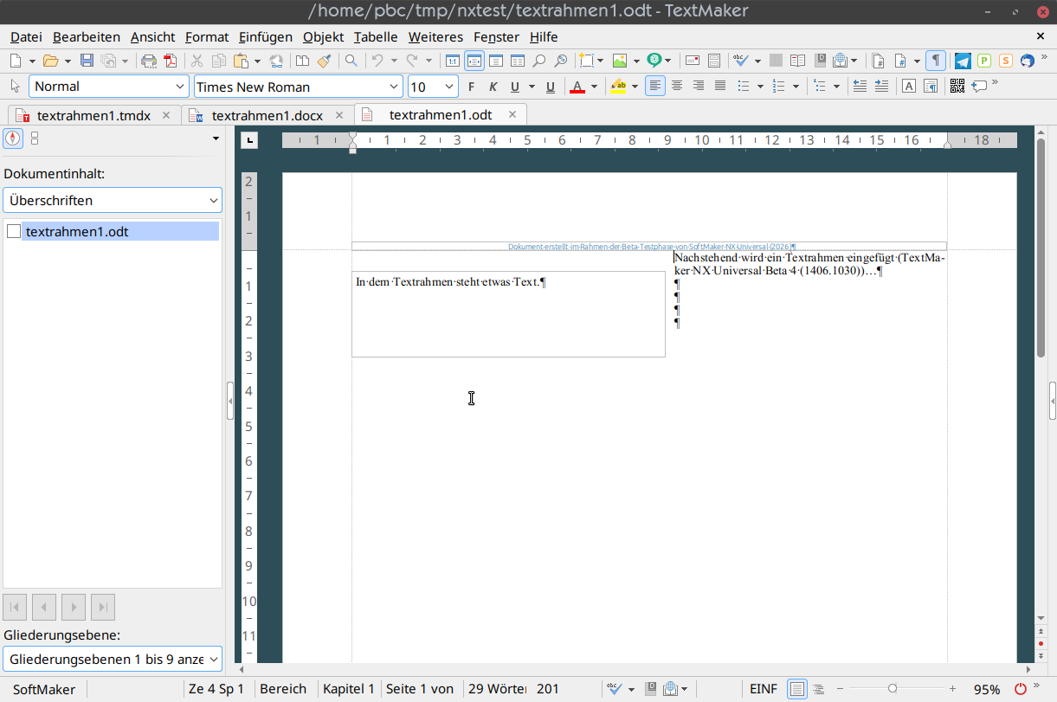Go to last heading in sidebar navigation
Viewport: 1057px width, 702px height.
pyautogui.click(x=103, y=607)
